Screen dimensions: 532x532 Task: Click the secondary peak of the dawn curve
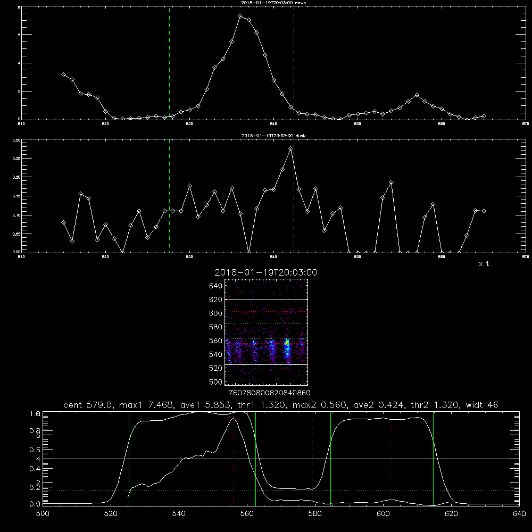(417, 95)
